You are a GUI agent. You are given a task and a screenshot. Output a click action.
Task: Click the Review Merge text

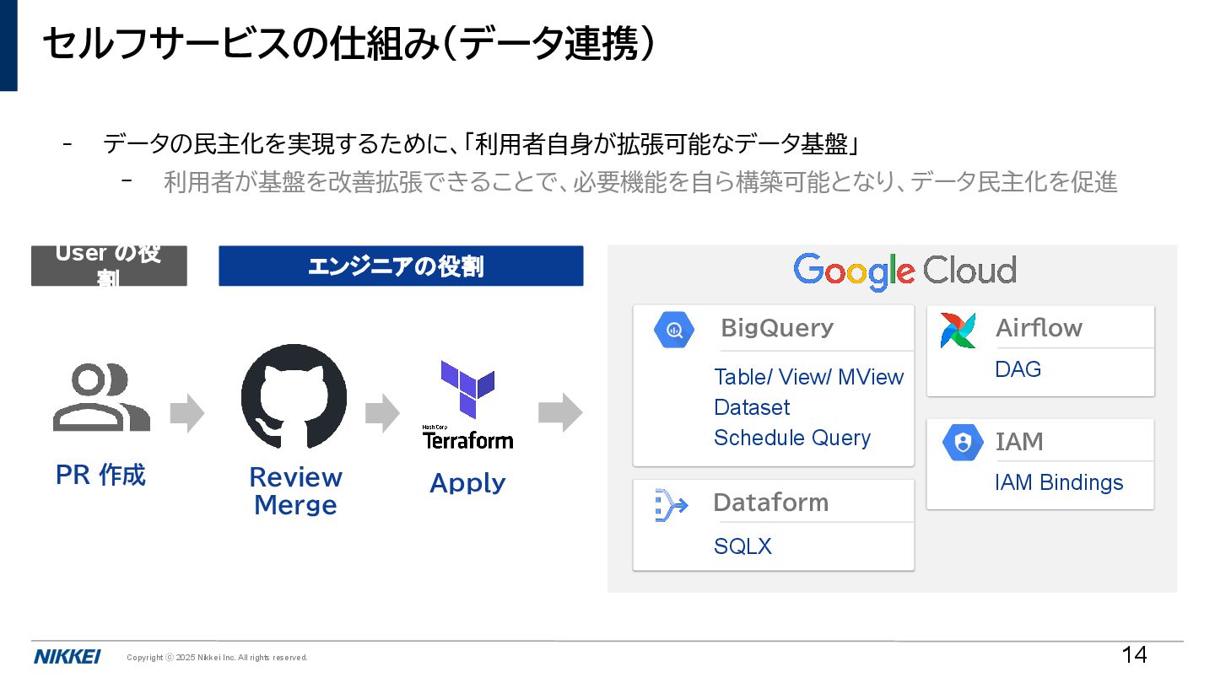click(295, 491)
